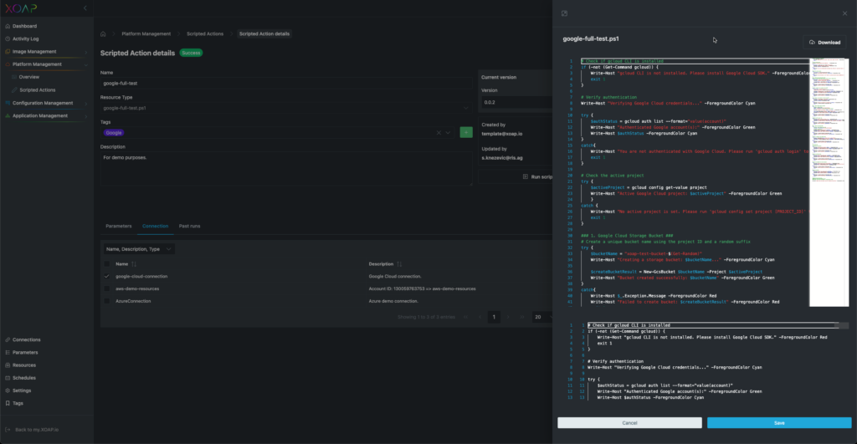The width and height of the screenshot is (857, 444).
Task: Switch to Past runs tab
Action: (190, 226)
